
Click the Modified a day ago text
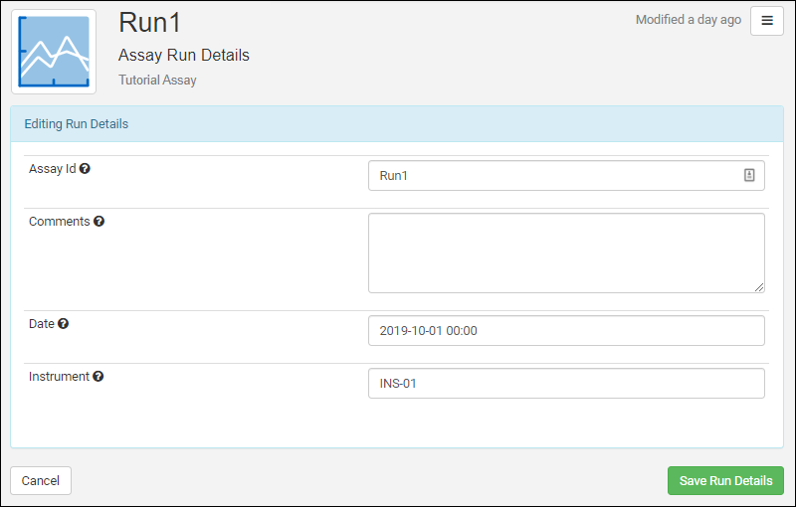point(688,20)
